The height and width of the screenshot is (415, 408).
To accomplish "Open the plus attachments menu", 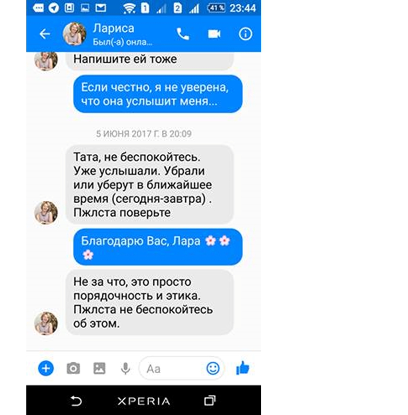I will click(46, 368).
